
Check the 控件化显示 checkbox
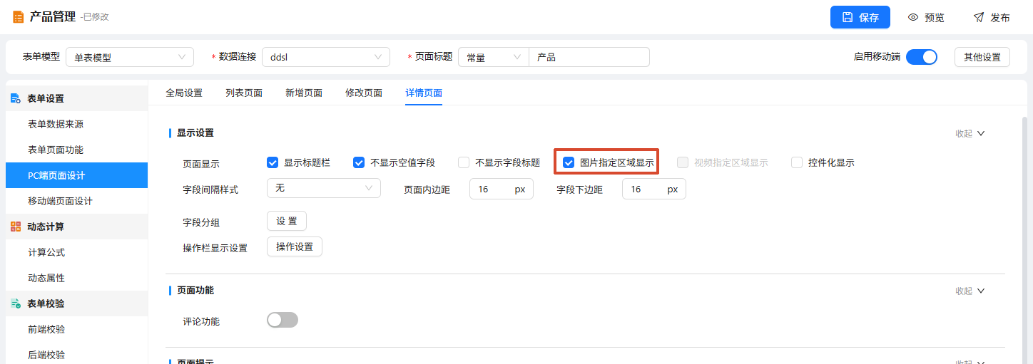coord(797,162)
